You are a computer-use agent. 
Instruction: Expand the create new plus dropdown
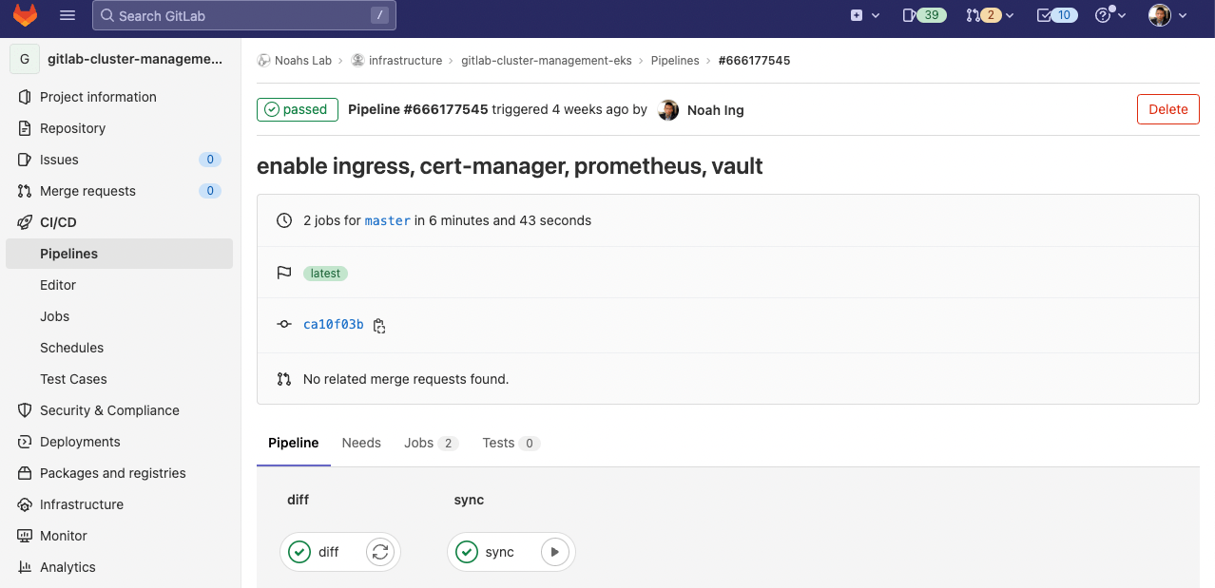pos(864,15)
